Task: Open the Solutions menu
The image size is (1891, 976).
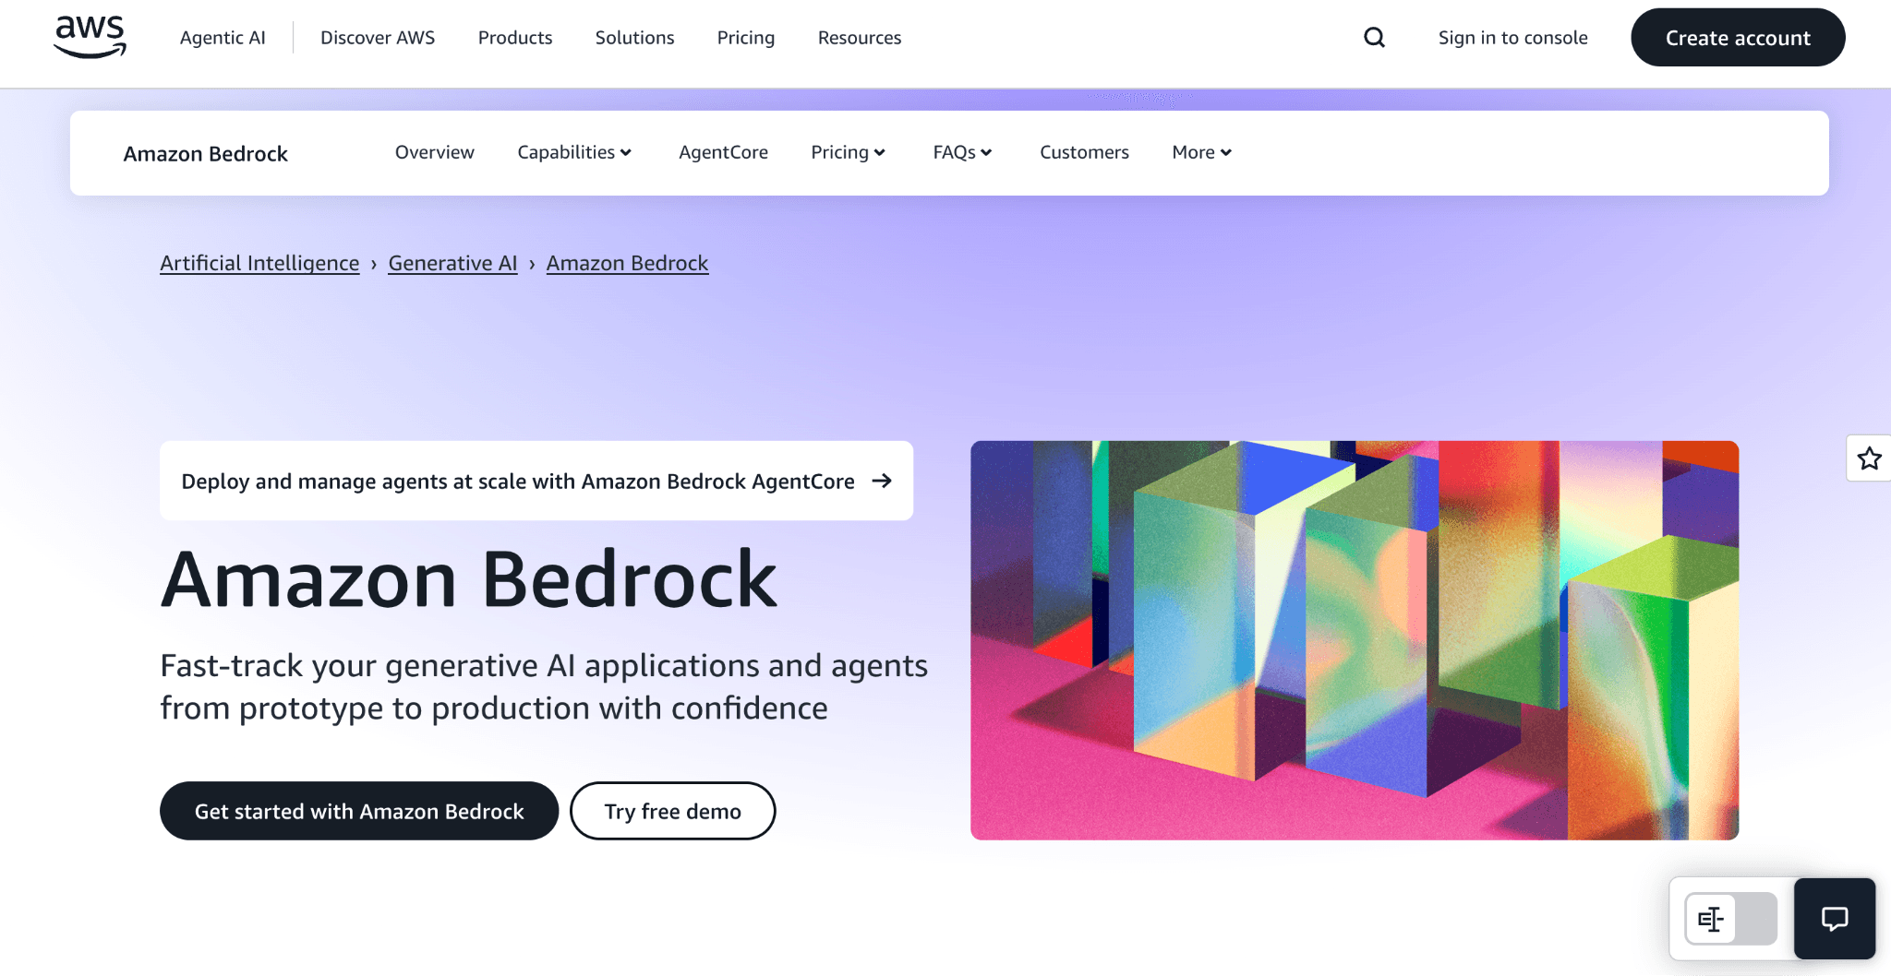Action: point(634,38)
